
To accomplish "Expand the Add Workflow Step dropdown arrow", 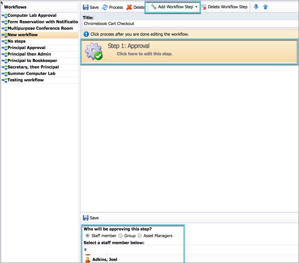I will (196, 7).
